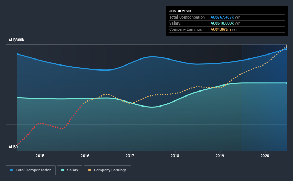Image resolution: width=293 pixels, height=181 pixels.
Task: Click the AU$767.487k total compensation value
Action: pos(222,17)
